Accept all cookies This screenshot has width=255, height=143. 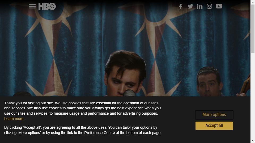[214, 126]
